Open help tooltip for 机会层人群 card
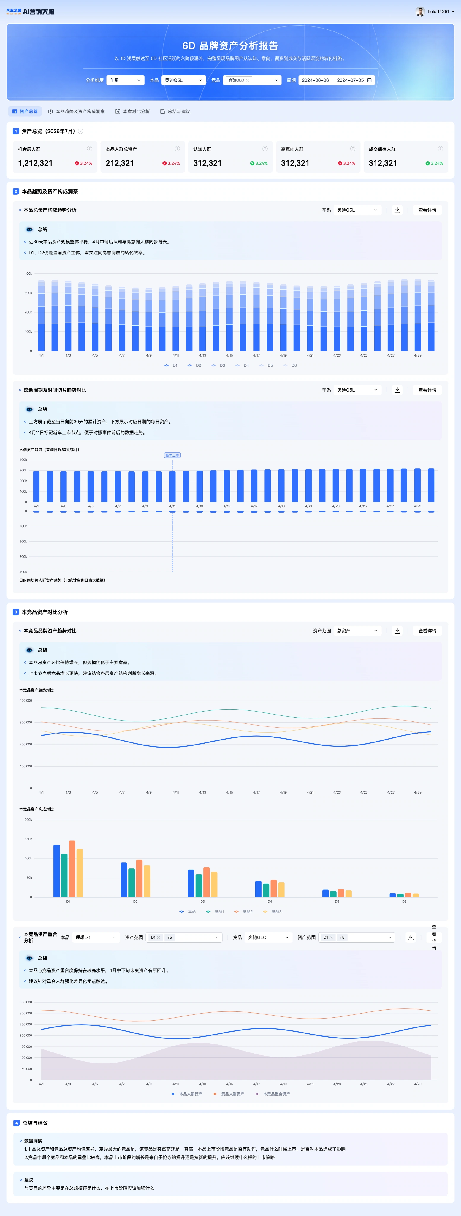 [90, 149]
